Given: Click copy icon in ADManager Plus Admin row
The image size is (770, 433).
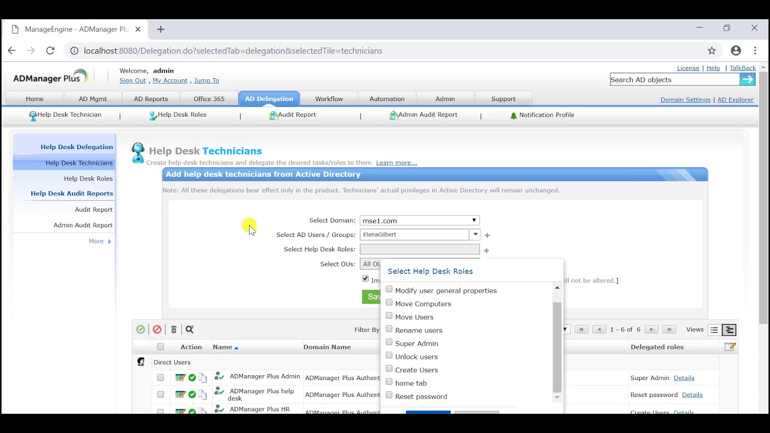Looking at the screenshot, I should [203, 378].
